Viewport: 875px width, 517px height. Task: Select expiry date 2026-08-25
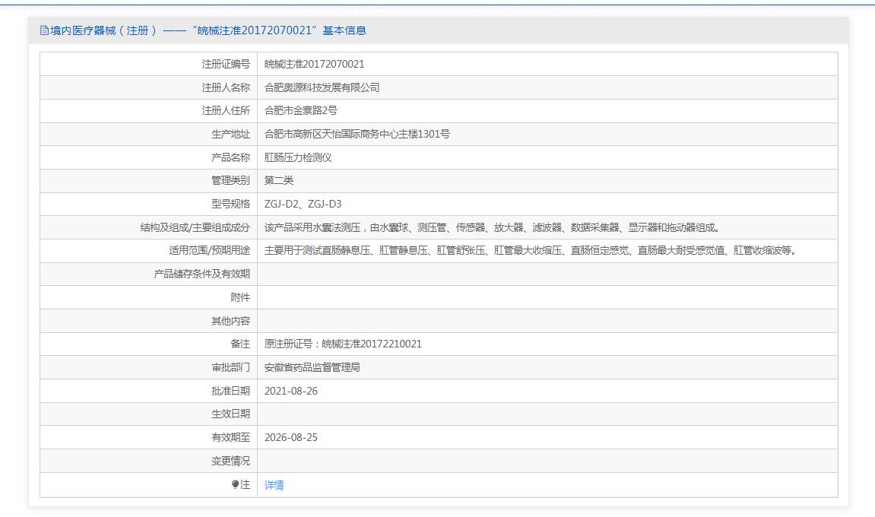(x=290, y=437)
